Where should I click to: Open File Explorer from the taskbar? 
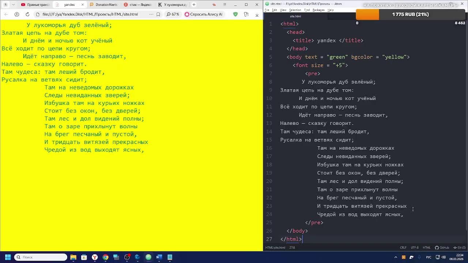[x=73, y=257]
